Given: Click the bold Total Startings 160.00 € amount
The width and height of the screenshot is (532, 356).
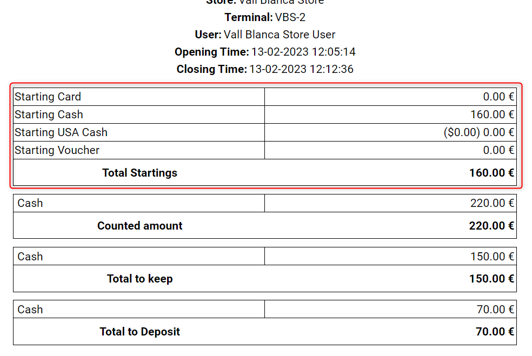Looking at the screenshot, I should pos(491,173).
